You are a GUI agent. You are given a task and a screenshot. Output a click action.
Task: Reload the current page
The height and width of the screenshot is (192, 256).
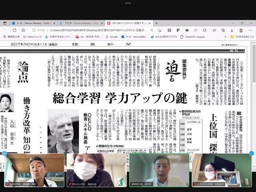tap(14, 30)
